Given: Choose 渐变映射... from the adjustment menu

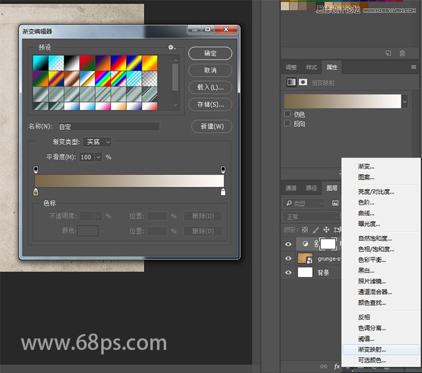Looking at the screenshot, I should click(x=372, y=350).
